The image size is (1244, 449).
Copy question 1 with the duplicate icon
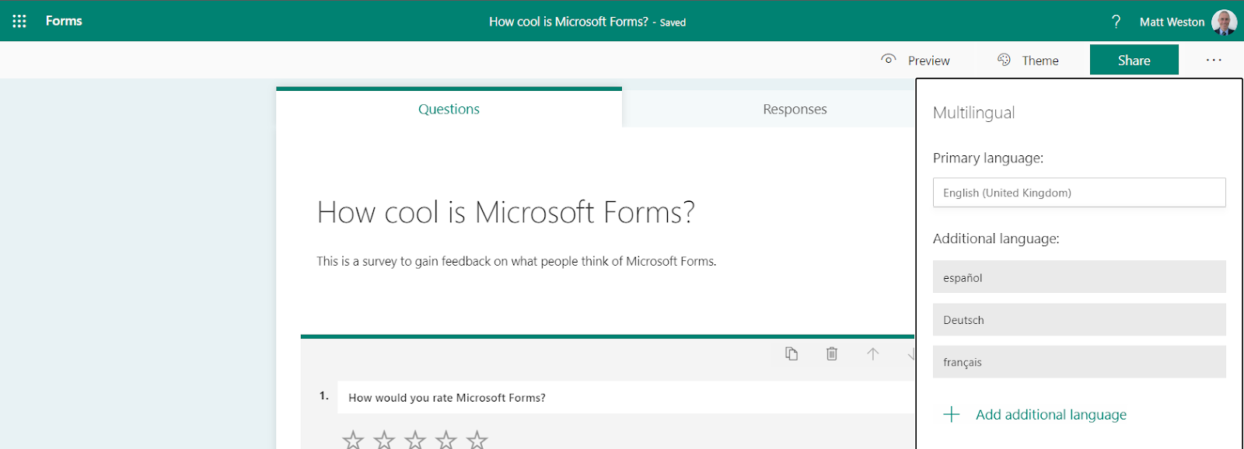click(791, 353)
